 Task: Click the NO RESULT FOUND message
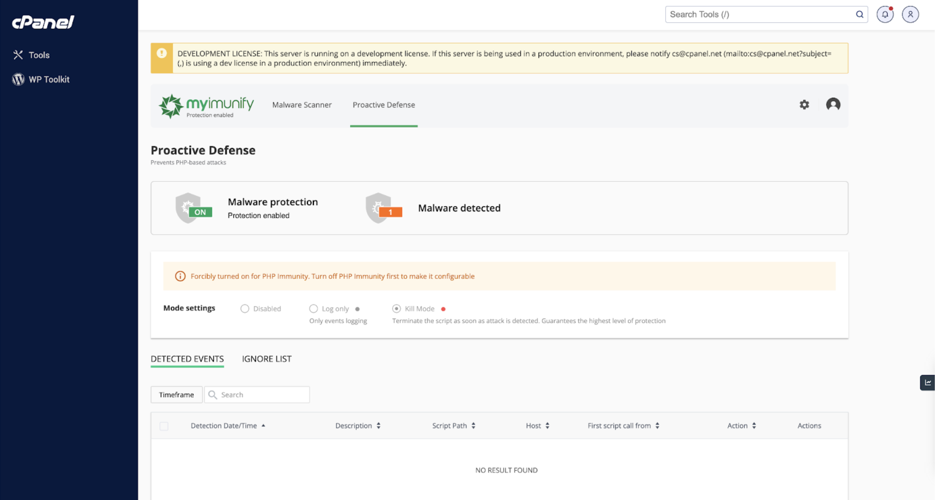pyautogui.click(x=506, y=470)
